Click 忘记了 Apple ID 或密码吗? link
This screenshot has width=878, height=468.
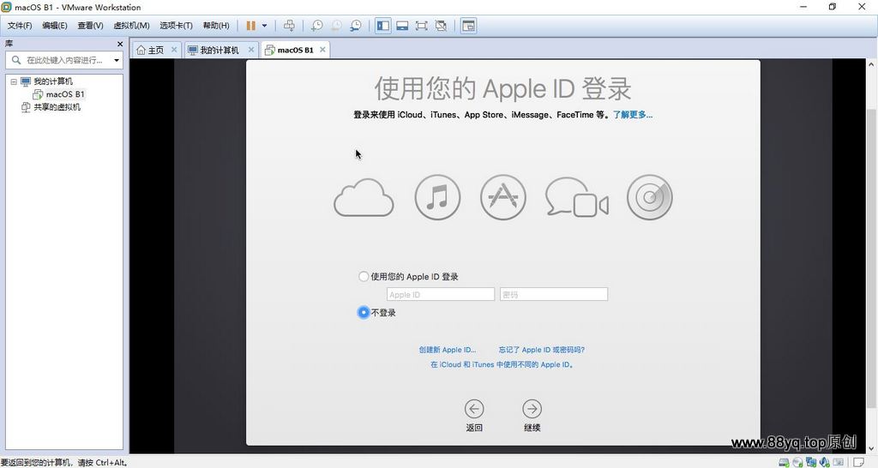click(542, 350)
